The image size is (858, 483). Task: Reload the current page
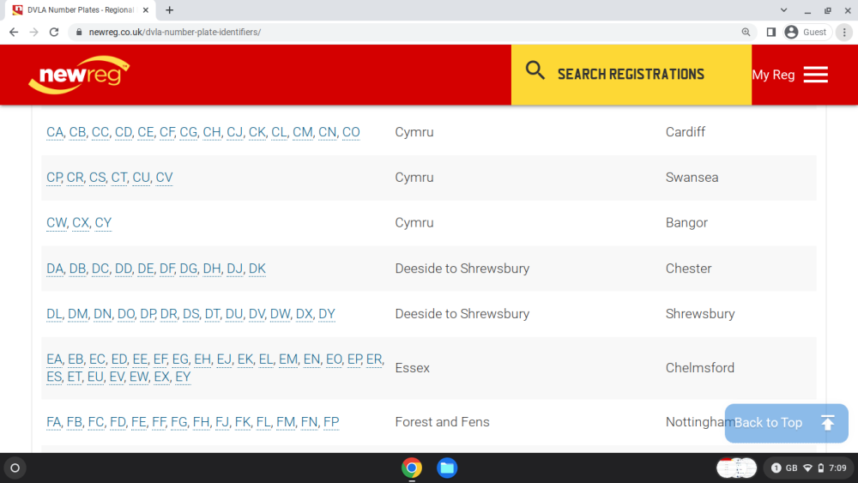54,33
